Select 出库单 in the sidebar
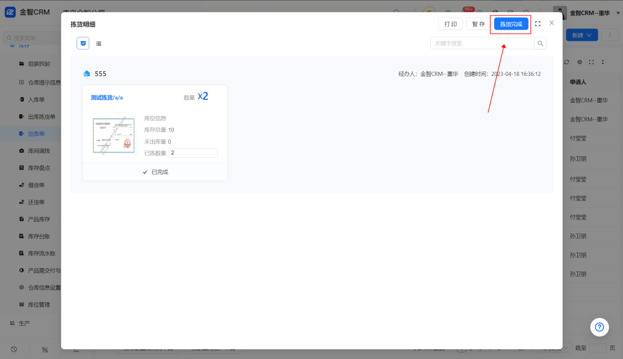 [x=36, y=134]
